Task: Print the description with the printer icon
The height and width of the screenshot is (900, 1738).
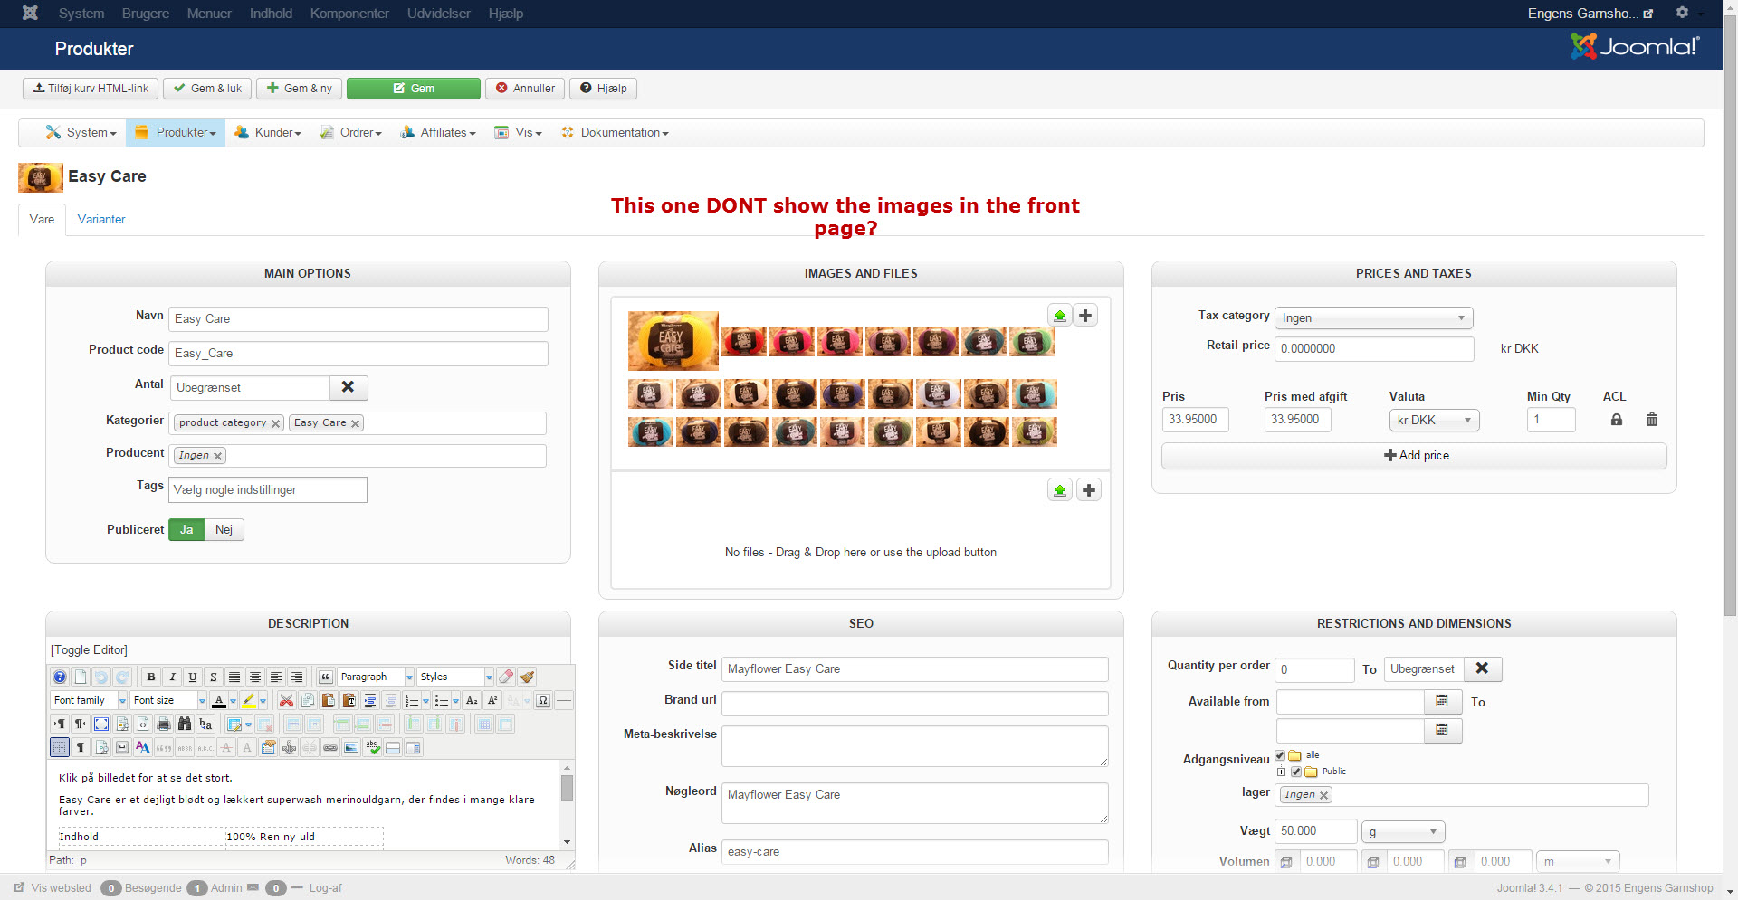Action: 164,724
